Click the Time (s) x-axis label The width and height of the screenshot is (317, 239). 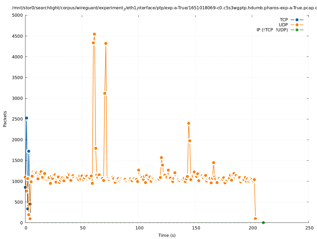(x=167, y=235)
